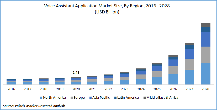Select the 2022 North America bar segment
Screen dimensions: 217x110
[108, 83]
